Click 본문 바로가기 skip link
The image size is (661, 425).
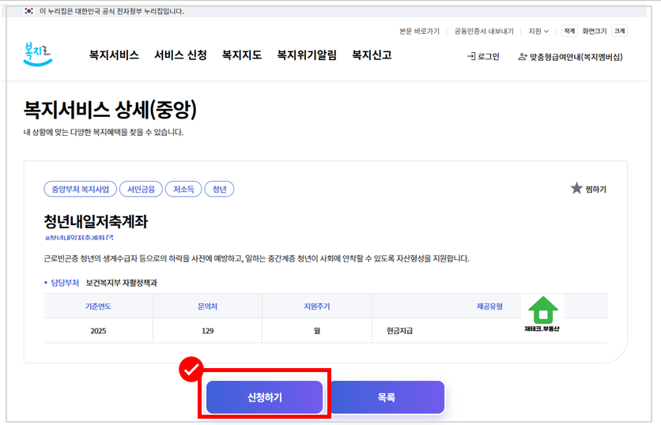point(419,31)
